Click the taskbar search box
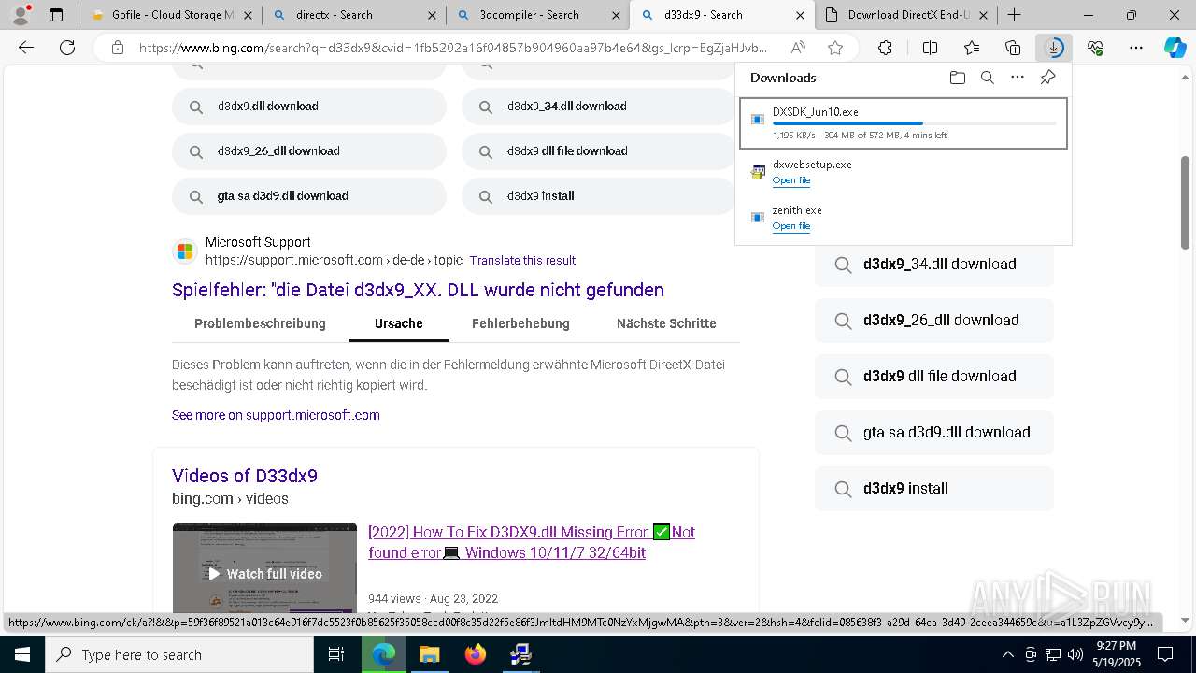1196x673 pixels. [179, 654]
